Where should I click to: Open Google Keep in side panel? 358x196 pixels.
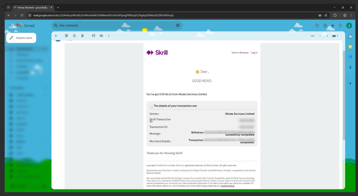(x=350, y=47)
